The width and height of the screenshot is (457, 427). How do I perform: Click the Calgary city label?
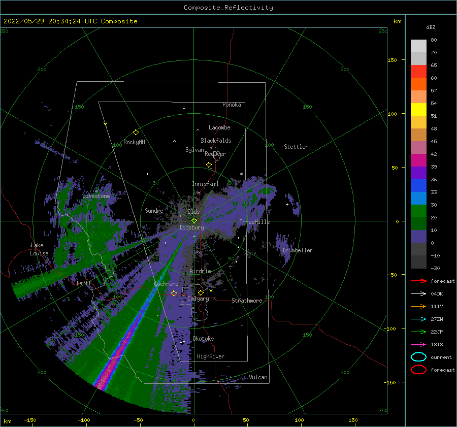[198, 299]
